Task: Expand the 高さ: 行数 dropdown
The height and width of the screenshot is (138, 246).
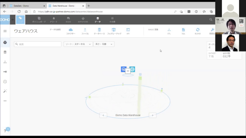Action: click(104, 44)
